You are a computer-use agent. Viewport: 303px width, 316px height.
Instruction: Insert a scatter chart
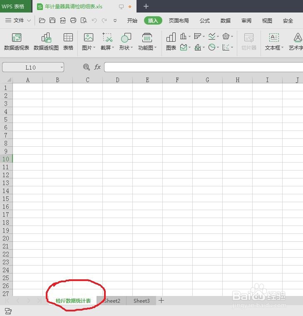pos(226,48)
